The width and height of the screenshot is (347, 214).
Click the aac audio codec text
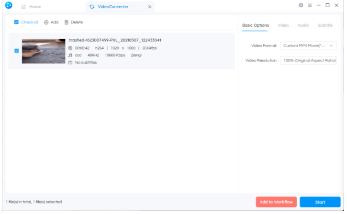click(78, 55)
